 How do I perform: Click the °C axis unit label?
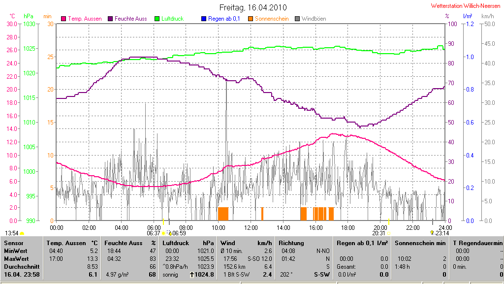click(12, 16)
